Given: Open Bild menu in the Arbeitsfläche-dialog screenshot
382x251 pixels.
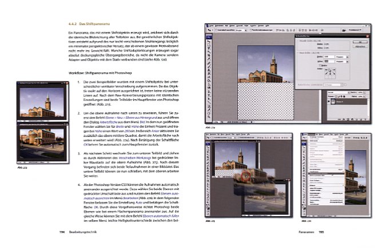Looking at the screenshot, I should (x=226, y=26).
